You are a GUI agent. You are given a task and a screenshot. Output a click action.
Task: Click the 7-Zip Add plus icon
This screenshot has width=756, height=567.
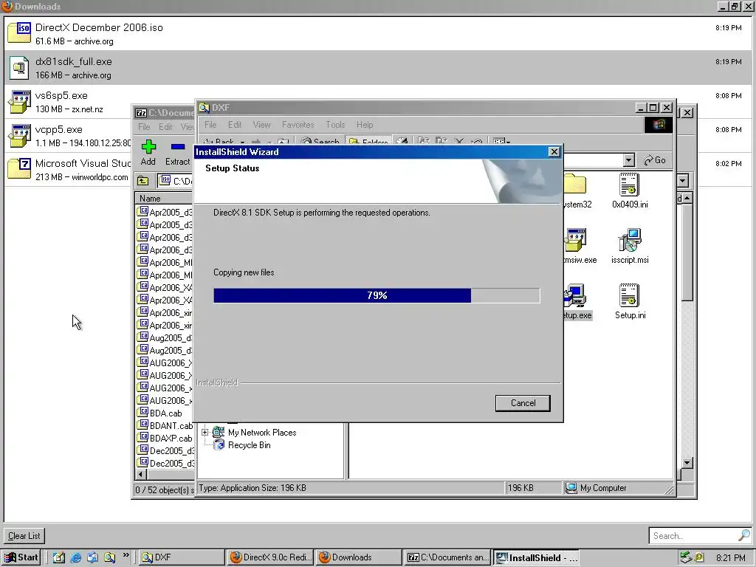coord(148,146)
